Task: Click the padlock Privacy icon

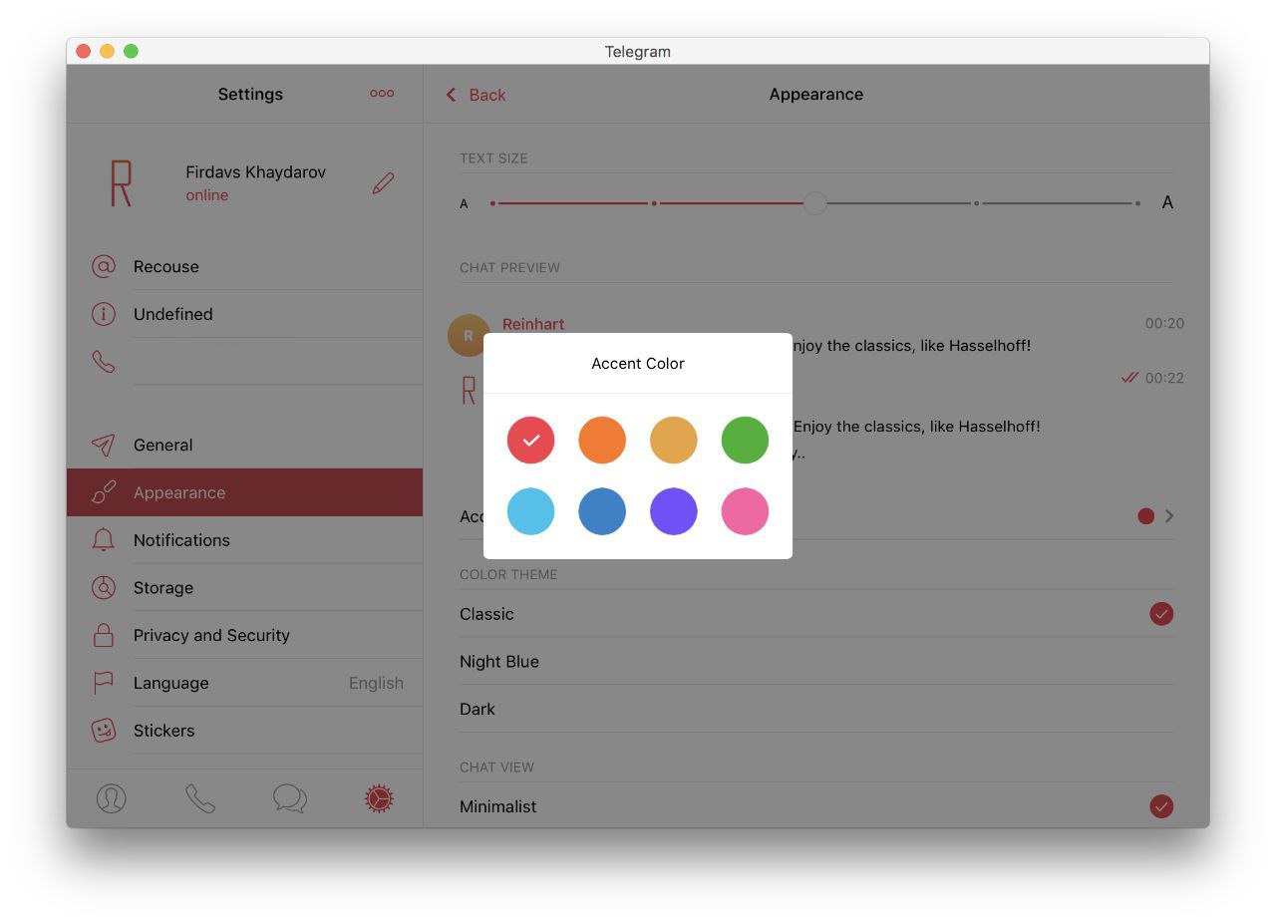Action: [x=104, y=635]
